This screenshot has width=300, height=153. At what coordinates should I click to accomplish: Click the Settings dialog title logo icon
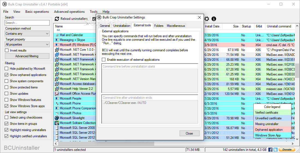99,17
